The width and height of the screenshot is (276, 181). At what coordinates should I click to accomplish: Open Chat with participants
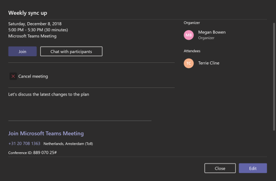point(71,52)
